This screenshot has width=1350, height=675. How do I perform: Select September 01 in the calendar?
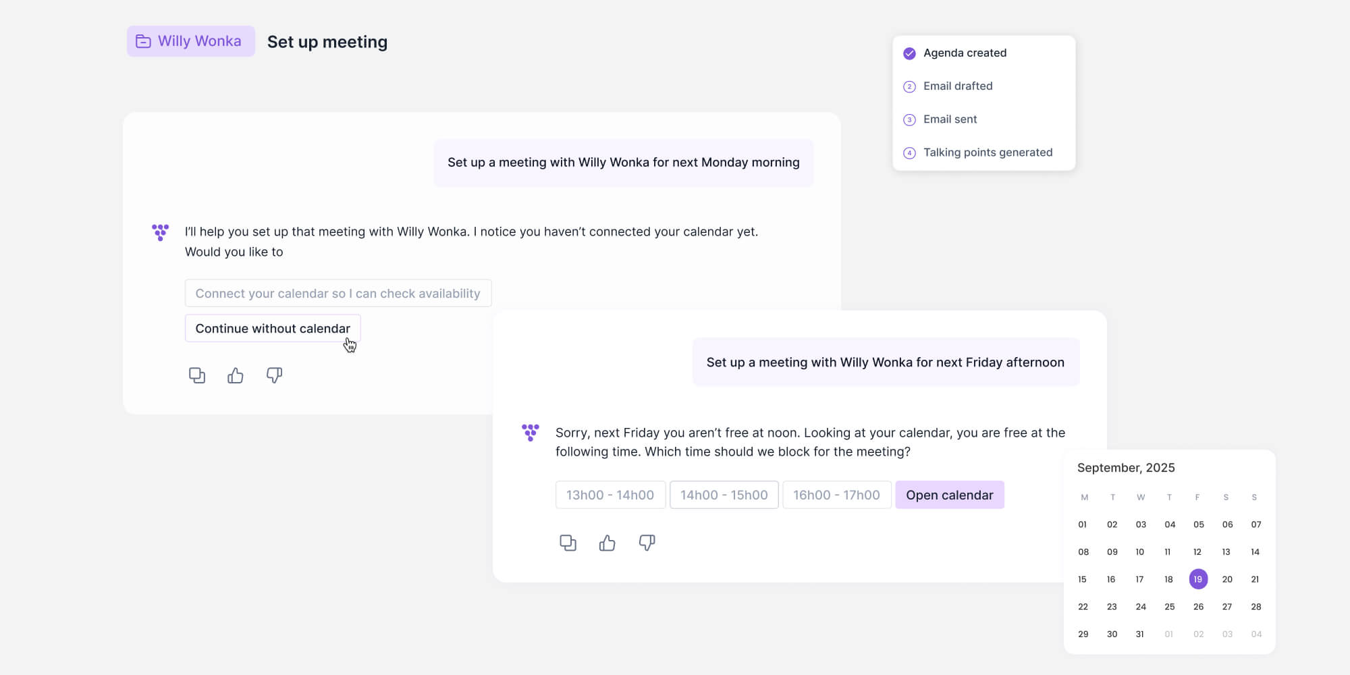point(1083,524)
